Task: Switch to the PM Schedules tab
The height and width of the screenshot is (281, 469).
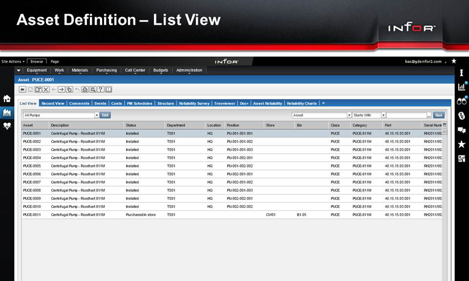Action: (139, 103)
